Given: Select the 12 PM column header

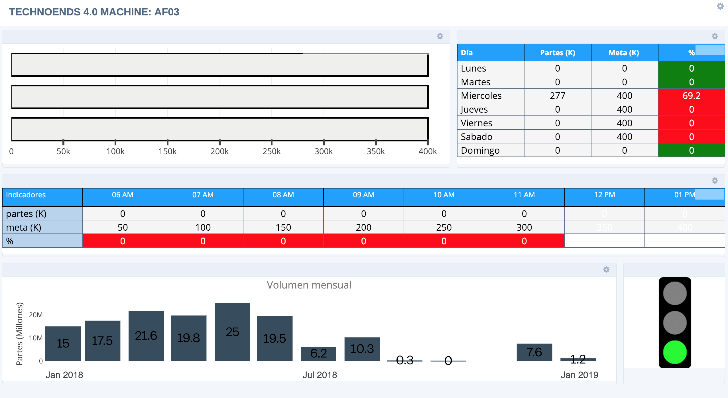Looking at the screenshot, I should click(x=604, y=195).
